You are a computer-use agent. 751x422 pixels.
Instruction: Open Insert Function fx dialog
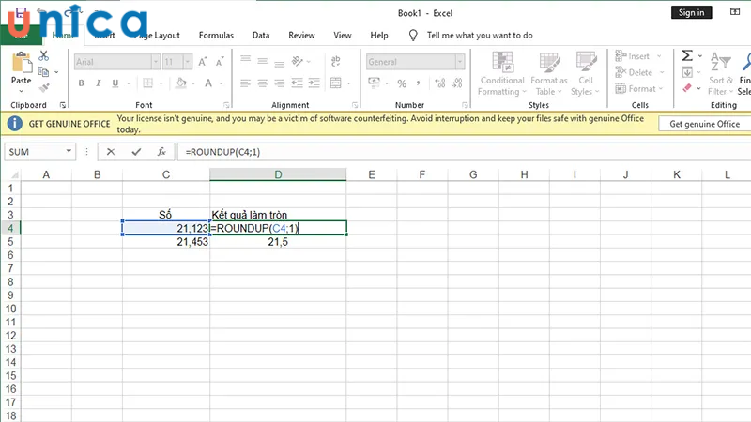tap(161, 151)
